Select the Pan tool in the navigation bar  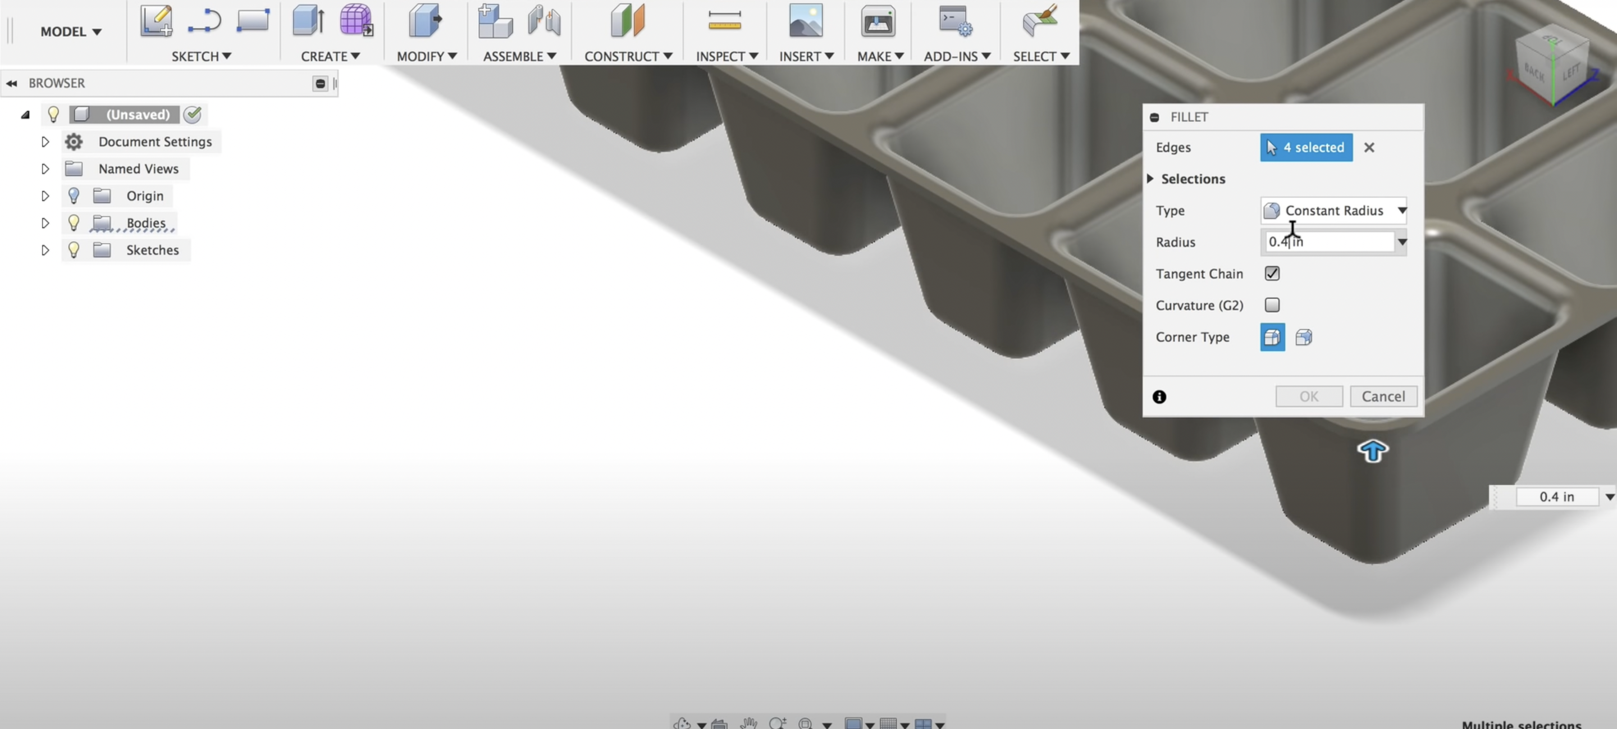[748, 722]
